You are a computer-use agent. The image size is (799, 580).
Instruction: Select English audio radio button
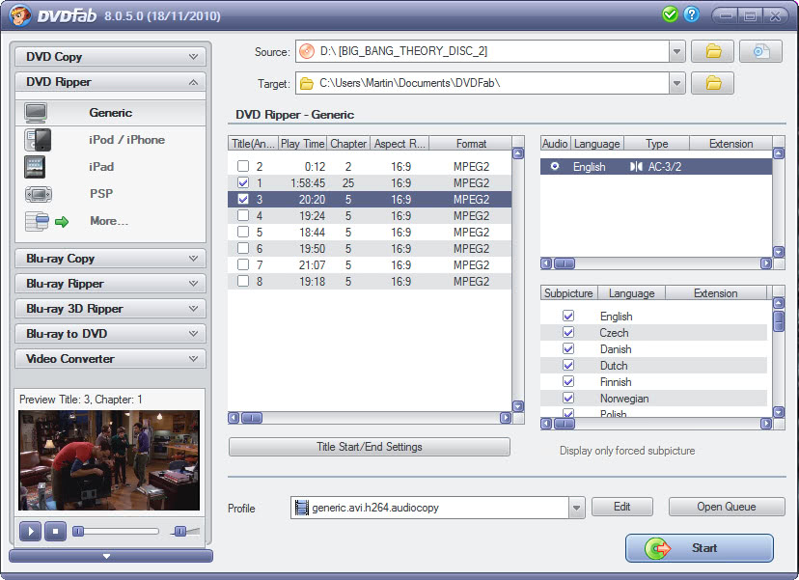tap(555, 166)
